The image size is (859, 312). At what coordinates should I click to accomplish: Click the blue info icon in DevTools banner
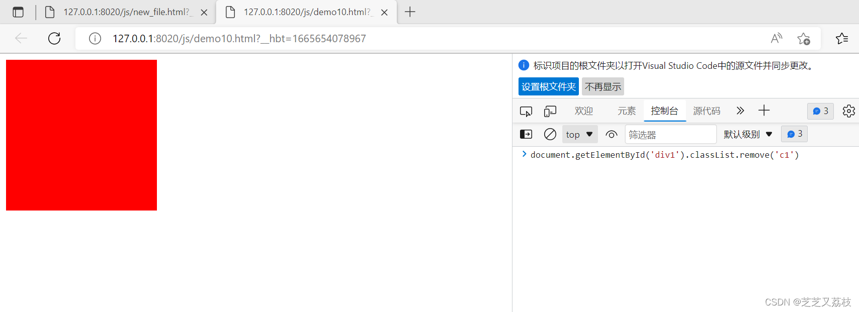pyautogui.click(x=524, y=65)
